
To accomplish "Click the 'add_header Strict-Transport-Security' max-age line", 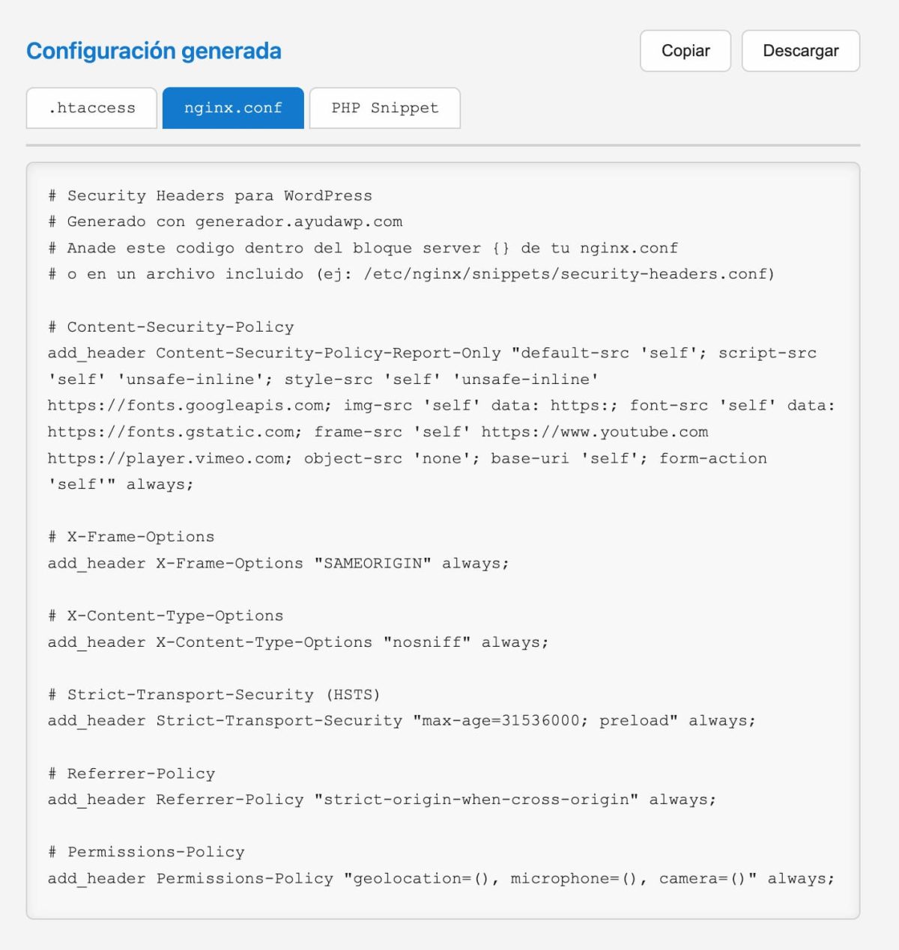I will (402, 721).
